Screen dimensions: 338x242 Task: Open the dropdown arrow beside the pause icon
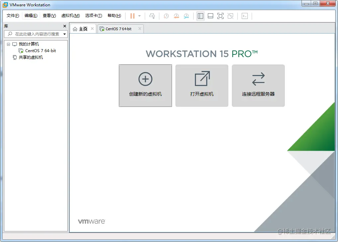(x=139, y=16)
